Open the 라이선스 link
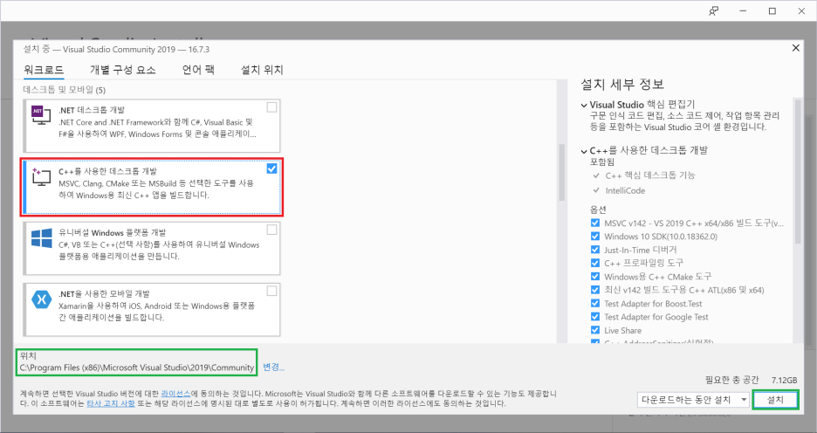The width and height of the screenshot is (817, 433). [175, 394]
